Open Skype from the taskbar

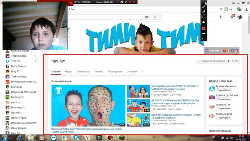(x=77, y=137)
